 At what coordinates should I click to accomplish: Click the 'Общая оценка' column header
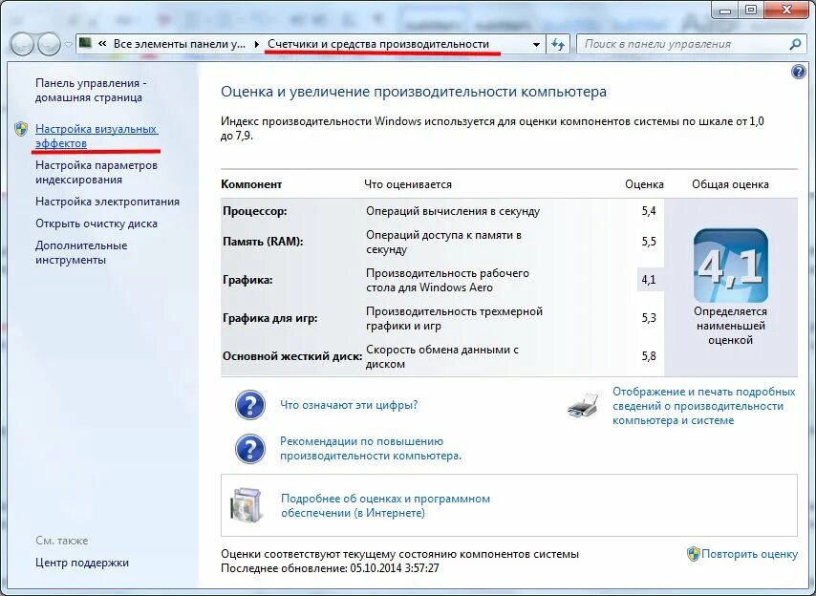[730, 184]
